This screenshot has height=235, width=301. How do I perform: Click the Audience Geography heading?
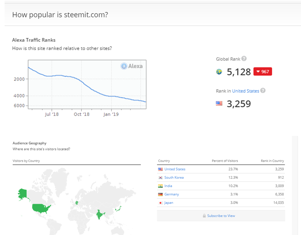pyautogui.click(x=30, y=143)
